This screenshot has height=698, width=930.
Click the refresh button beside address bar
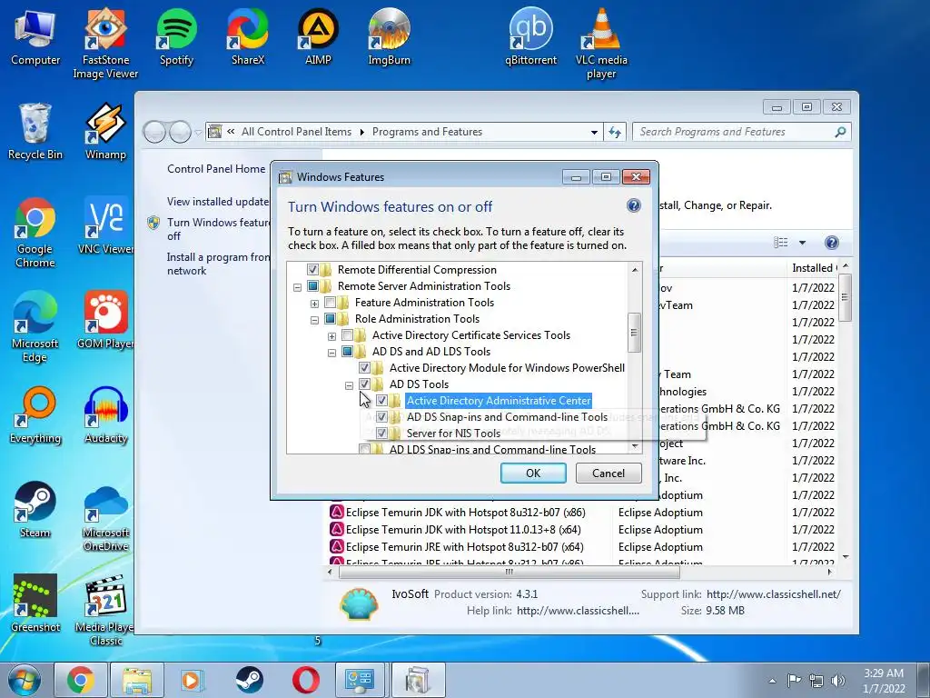click(615, 132)
